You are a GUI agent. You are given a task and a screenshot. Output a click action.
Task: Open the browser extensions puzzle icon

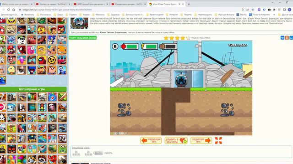(x=274, y=10)
